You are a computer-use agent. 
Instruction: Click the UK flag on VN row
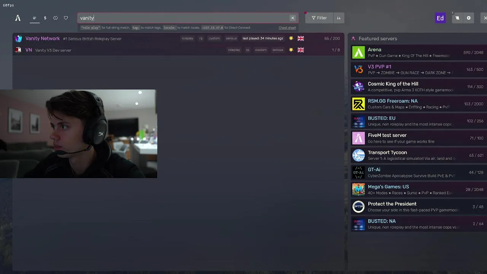click(x=301, y=50)
